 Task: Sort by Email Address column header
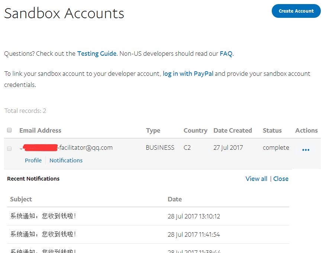point(40,130)
